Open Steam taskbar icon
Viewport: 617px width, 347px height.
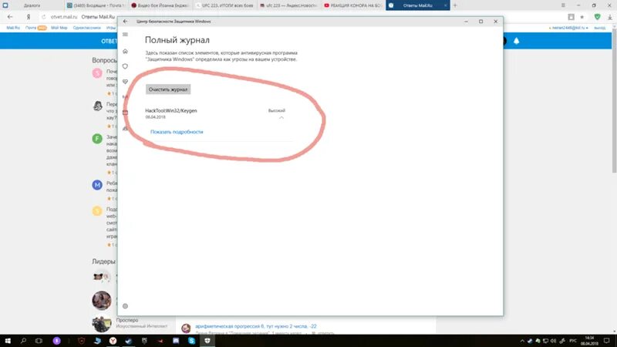point(129,341)
